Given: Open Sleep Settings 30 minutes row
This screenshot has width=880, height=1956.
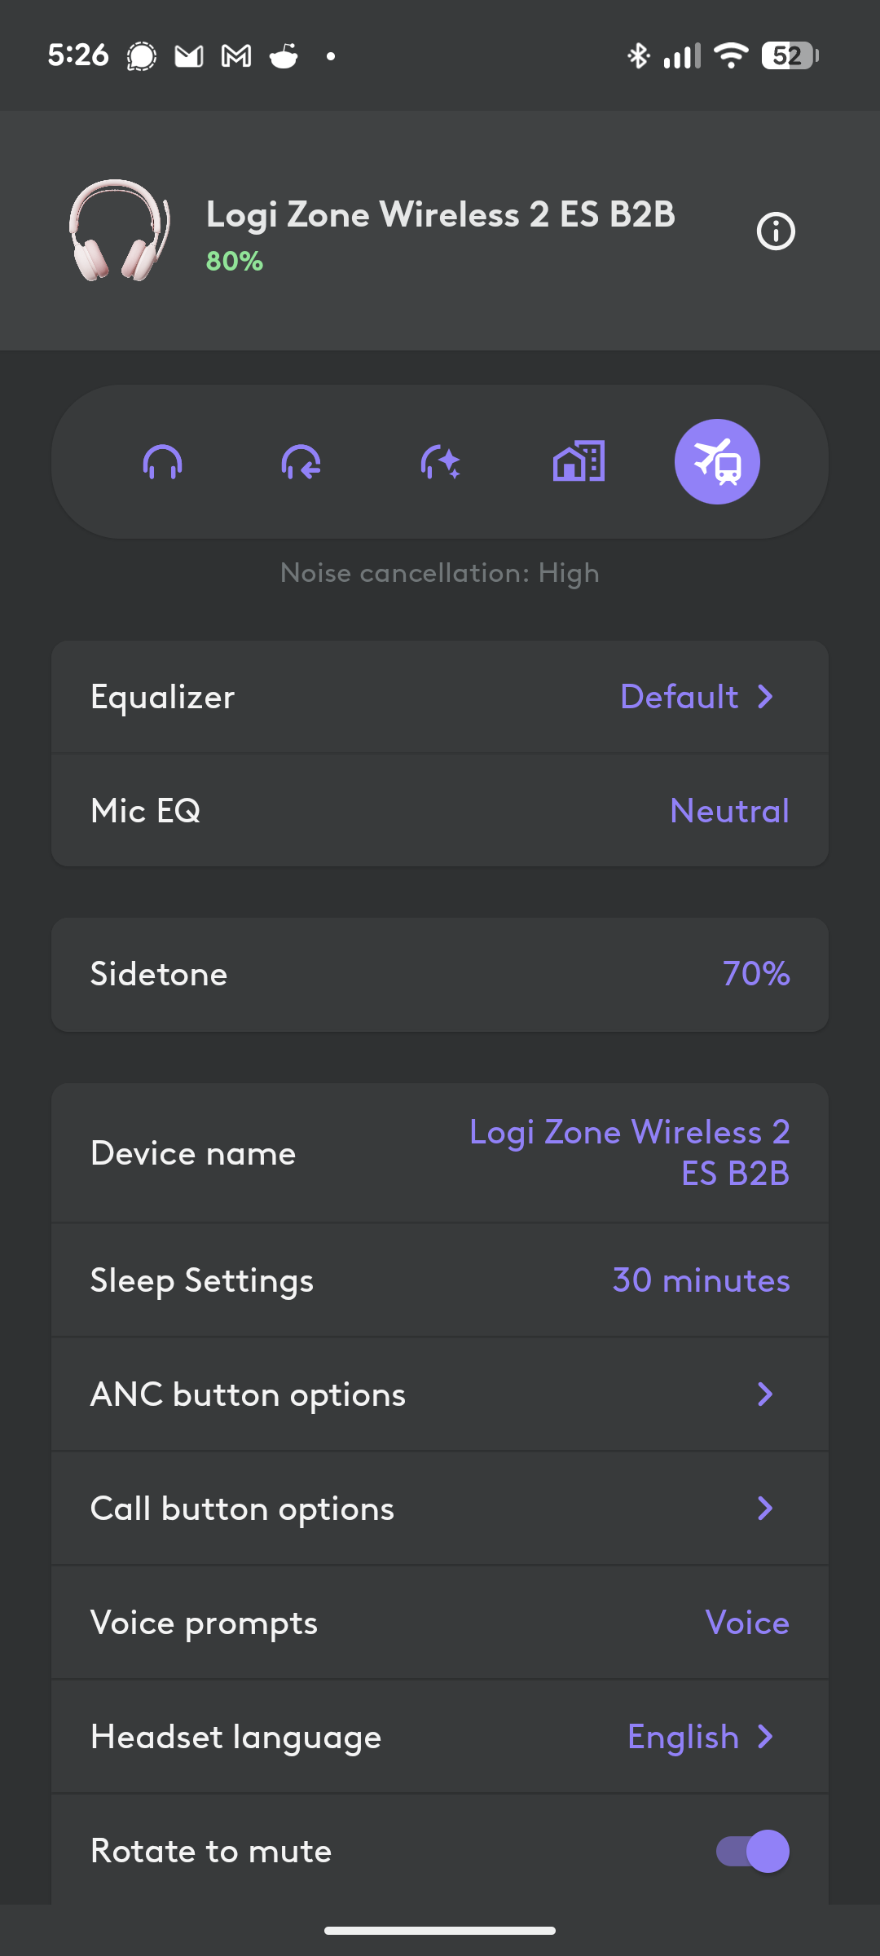Looking at the screenshot, I should click(x=440, y=1280).
